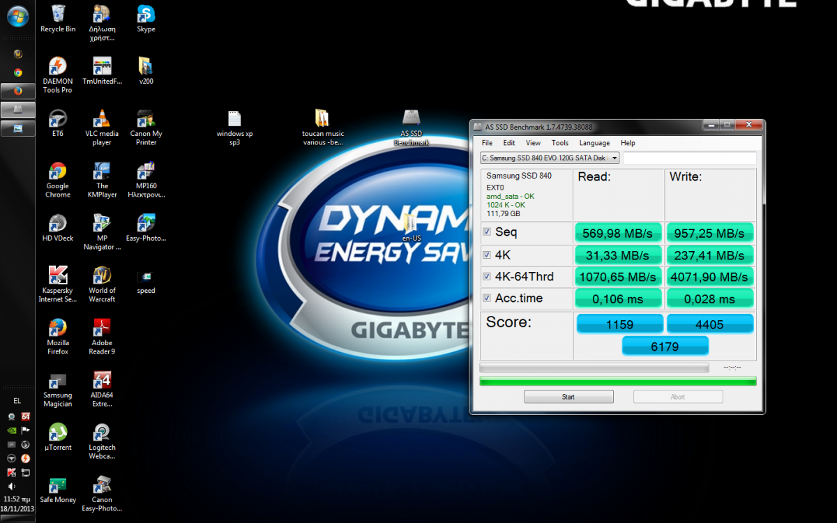Viewport: 837px width, 523px height.
Task: Click the write score 4405
Action: click(710, 324)
